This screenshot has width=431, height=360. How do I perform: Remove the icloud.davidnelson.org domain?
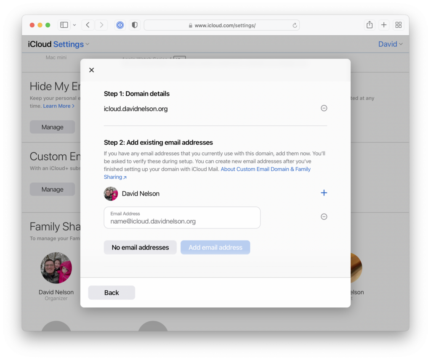pos(324,108)
